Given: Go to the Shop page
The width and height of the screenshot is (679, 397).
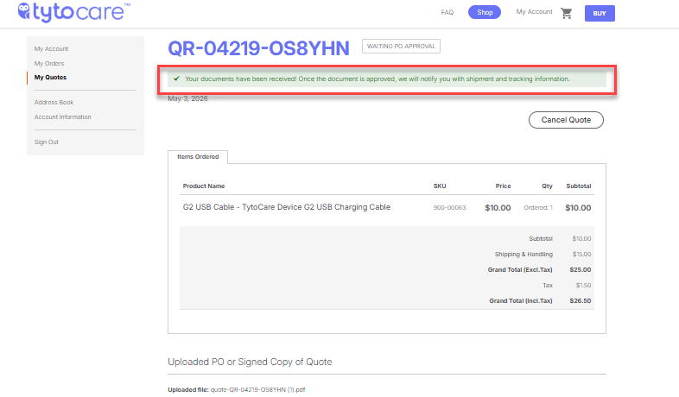Looking at the screenshot, I should (x=485, y=12).
